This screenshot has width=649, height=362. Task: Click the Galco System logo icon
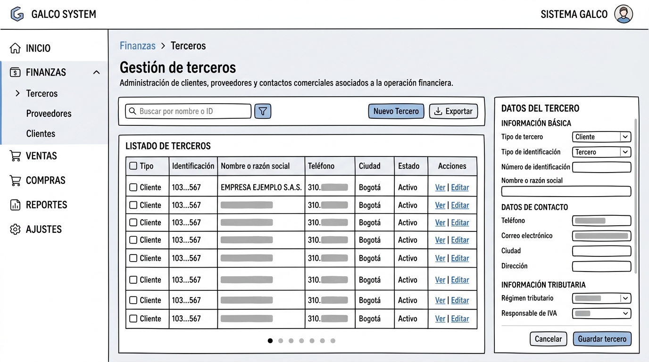click(17, 14)
